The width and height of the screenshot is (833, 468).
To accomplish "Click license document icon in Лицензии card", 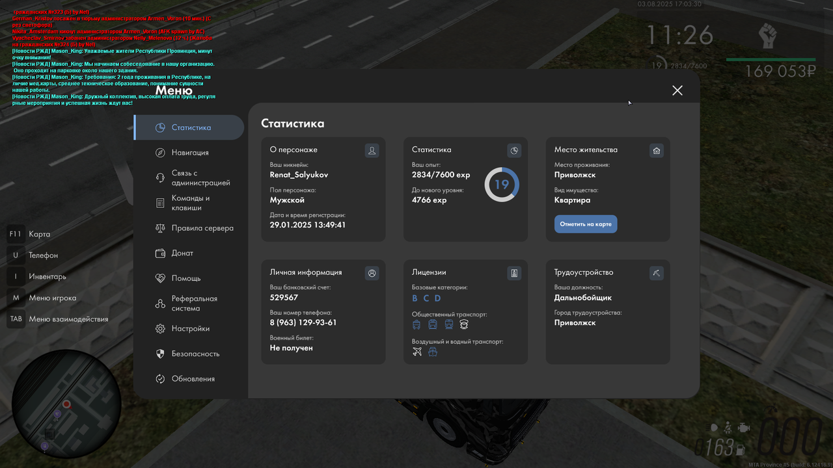I will click(x=514, y=273).
